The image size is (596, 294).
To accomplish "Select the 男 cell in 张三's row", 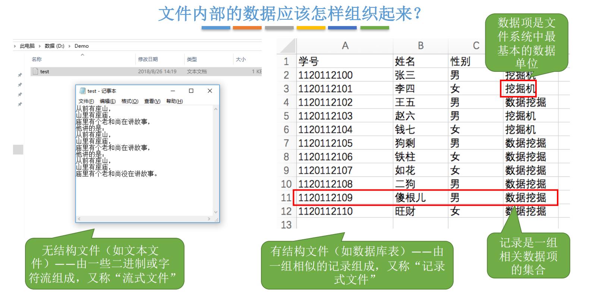I will tap(476, 75).
